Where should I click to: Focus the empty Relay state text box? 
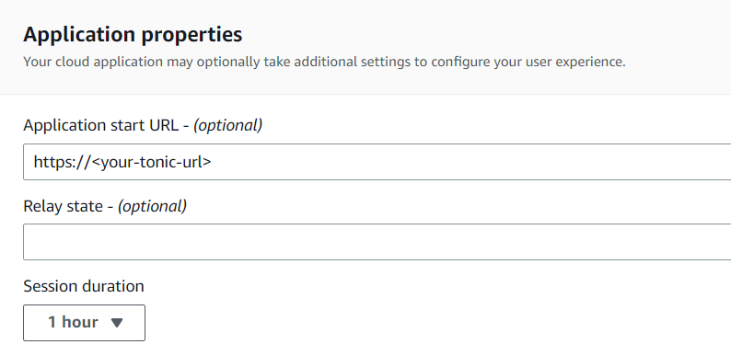click(377, 242)
